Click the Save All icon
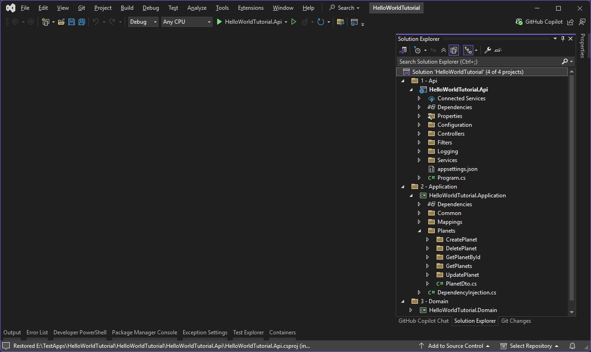 click(x=82, y=22)
